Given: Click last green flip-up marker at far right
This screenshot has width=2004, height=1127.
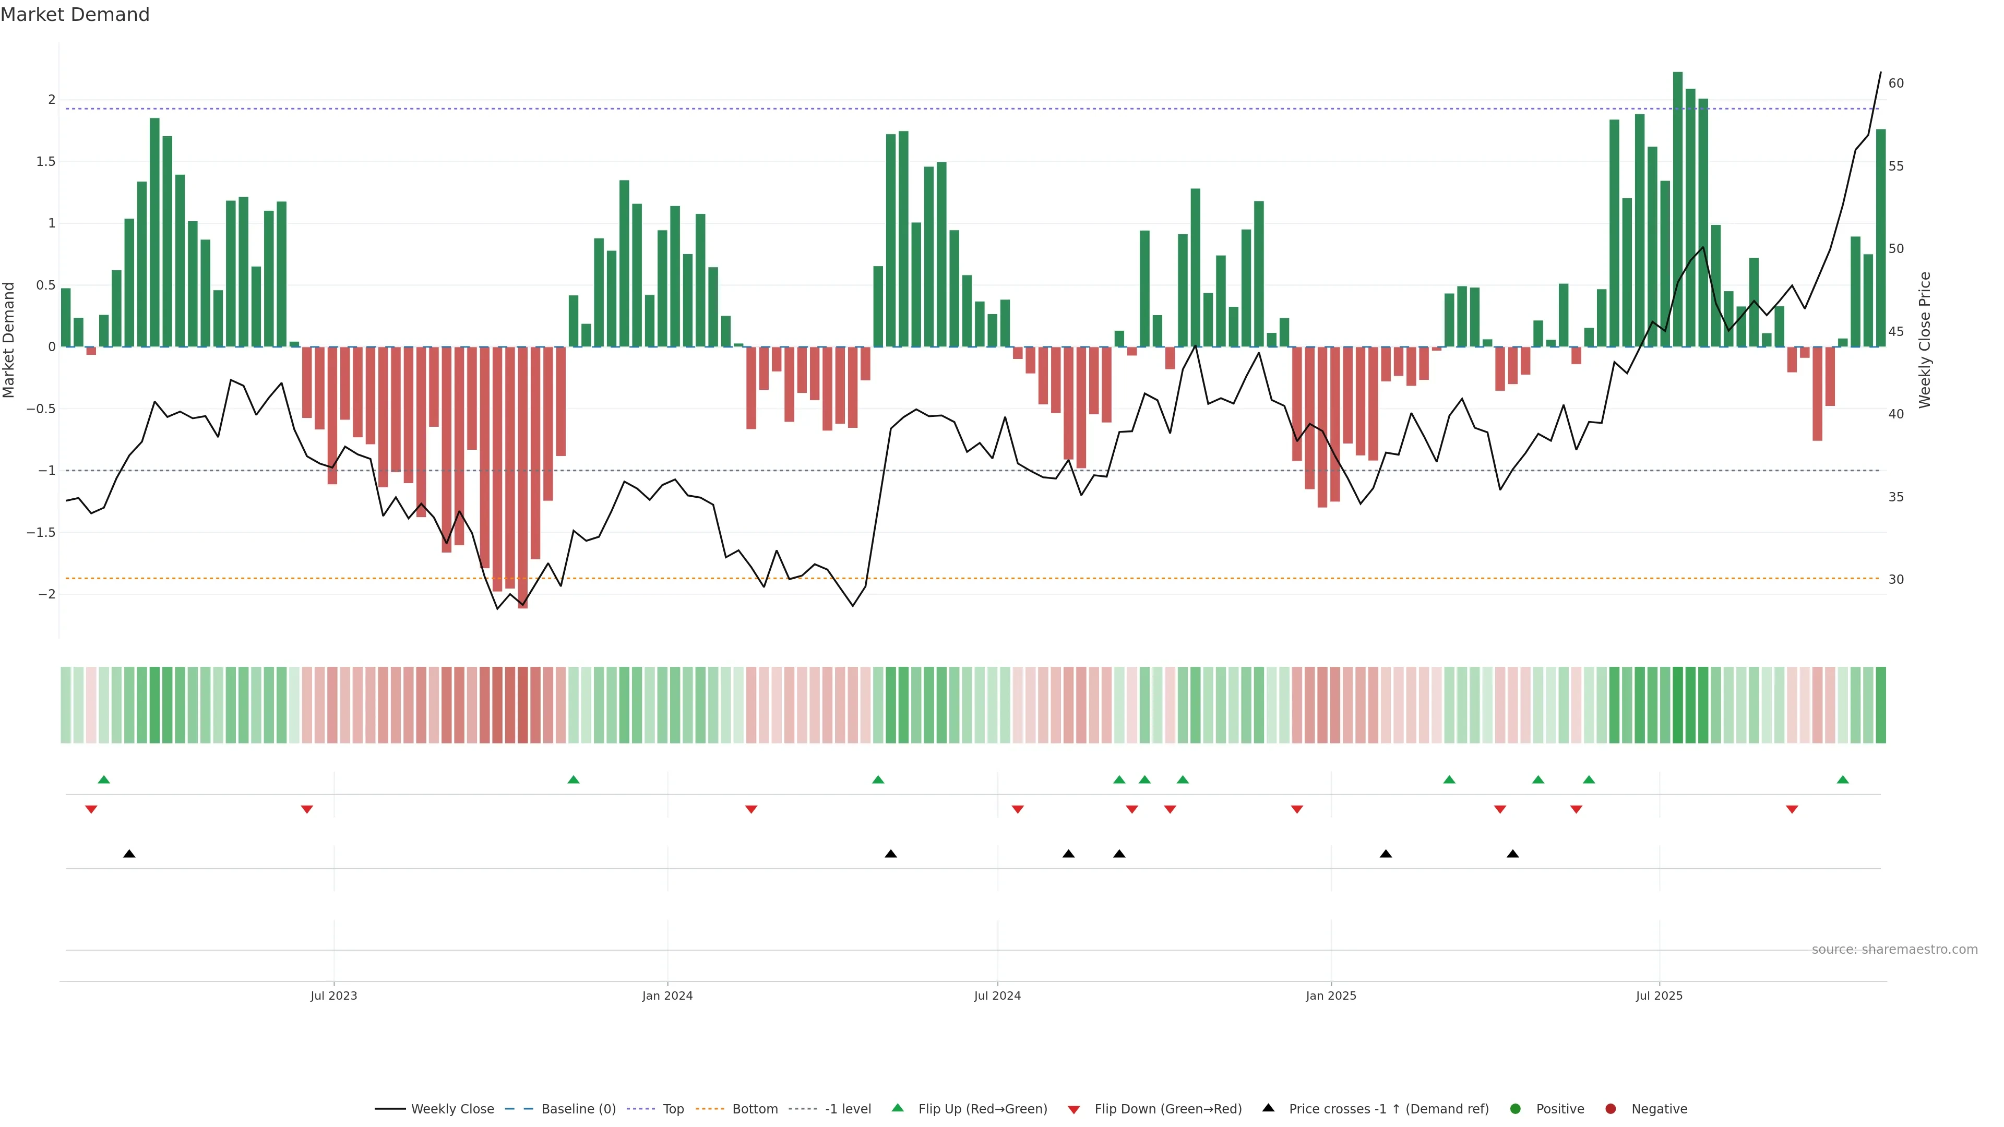Looking at the screenshot, I should pyautogui.click(x=1842, y=780).
